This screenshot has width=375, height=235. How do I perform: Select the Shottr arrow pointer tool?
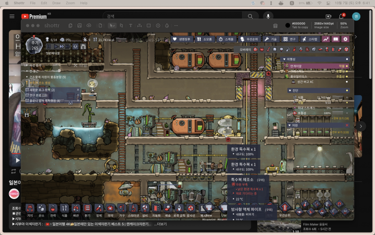[x=112, y=26]
